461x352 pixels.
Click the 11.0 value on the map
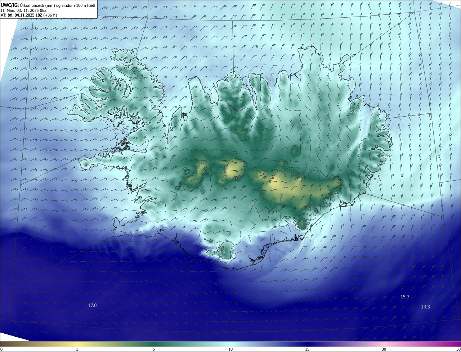[x=40, y=176]
